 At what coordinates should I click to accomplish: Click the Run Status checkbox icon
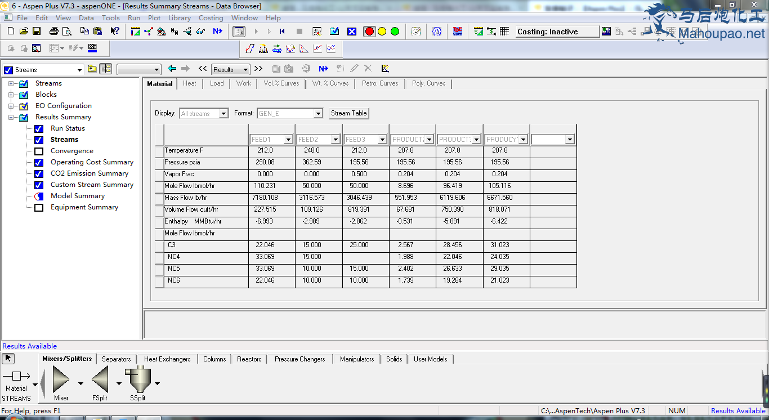point(39,128)
